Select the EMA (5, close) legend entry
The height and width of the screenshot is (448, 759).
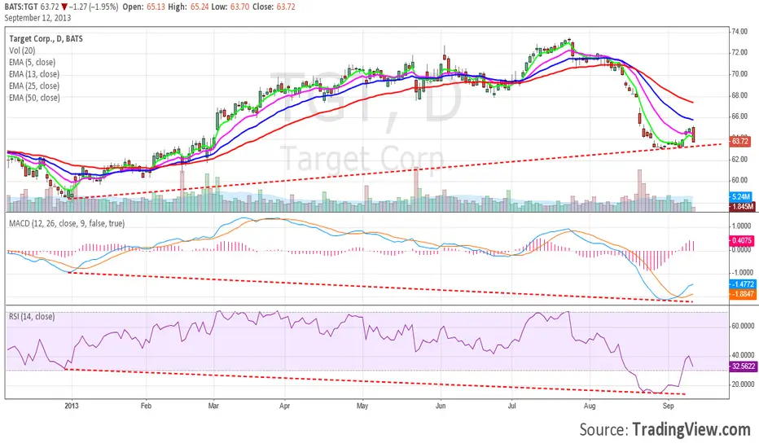(x=32, y=62)
